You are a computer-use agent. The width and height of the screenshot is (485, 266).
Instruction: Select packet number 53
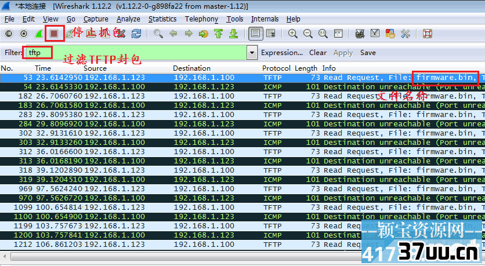point(242,78)
